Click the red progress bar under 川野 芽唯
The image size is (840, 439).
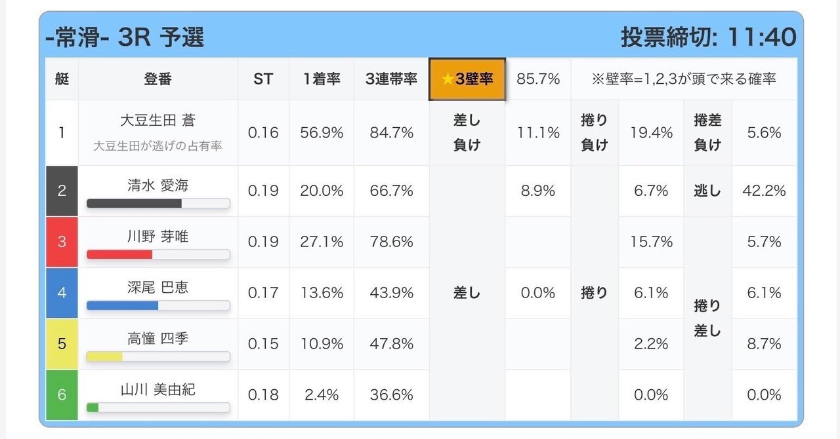coord(119,254)
